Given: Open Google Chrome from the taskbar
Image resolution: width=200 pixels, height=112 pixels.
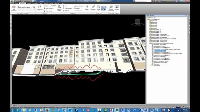Looking at the screenshot, I should click(x=53, y=110).
